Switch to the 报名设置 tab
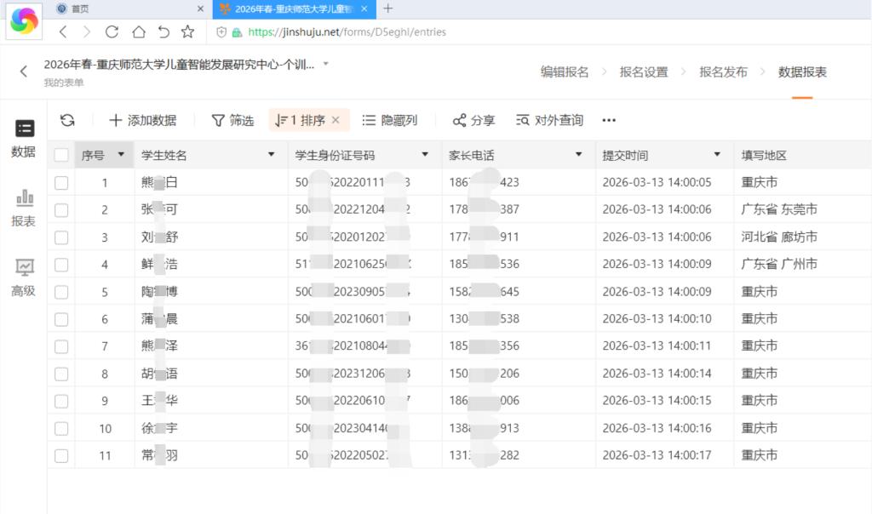This screenshot has width=872, height=514. pyautogui.click(x=644, y=71)
